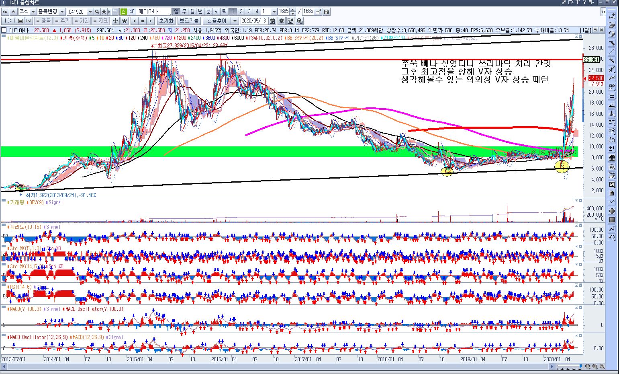Toggle the 종목 sync button
This screenshot has width=619, height=374.
click(43, 21)
